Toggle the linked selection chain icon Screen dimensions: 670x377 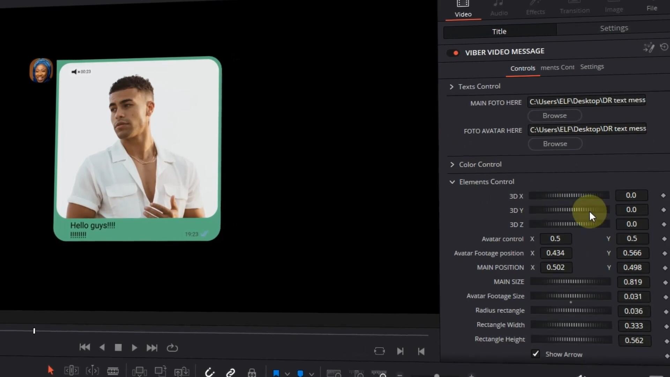tap(231, 373)
